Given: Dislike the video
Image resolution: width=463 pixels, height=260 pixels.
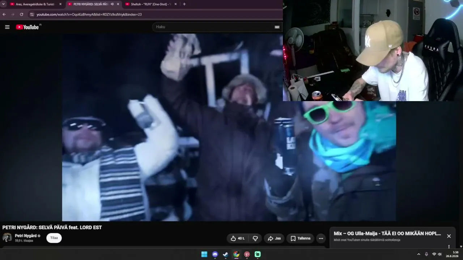Looking at the screenshot, I should point(255,238).
